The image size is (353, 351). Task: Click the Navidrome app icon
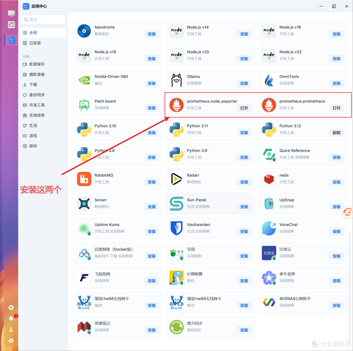tap(84, 31)
